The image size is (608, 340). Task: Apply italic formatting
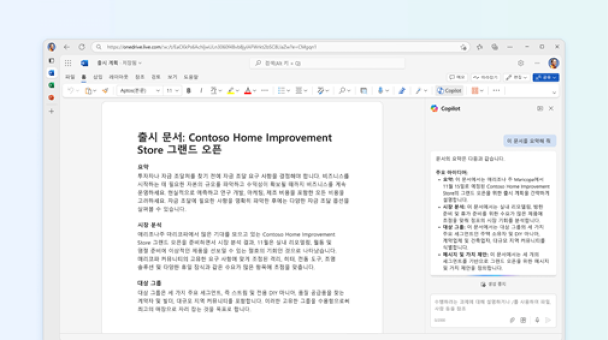point(201,91)
